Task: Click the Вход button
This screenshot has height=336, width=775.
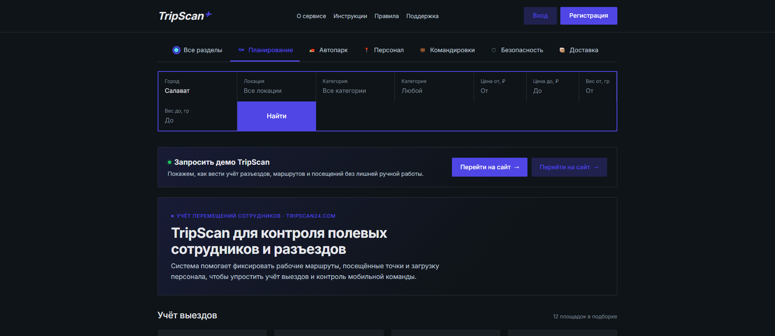Action: coord(540,16)
